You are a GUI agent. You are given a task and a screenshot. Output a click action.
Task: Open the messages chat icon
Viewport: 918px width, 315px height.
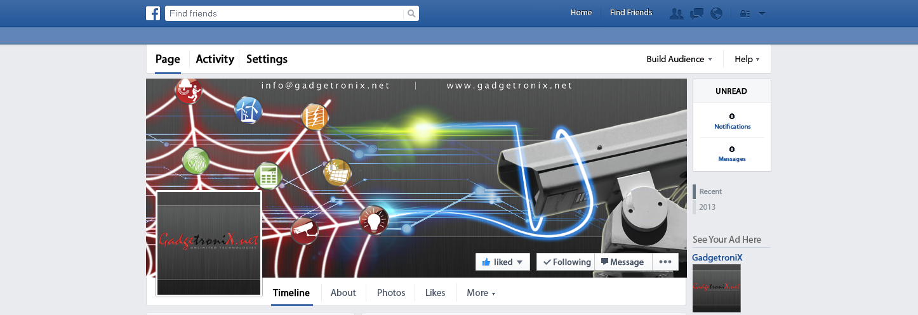696,13
